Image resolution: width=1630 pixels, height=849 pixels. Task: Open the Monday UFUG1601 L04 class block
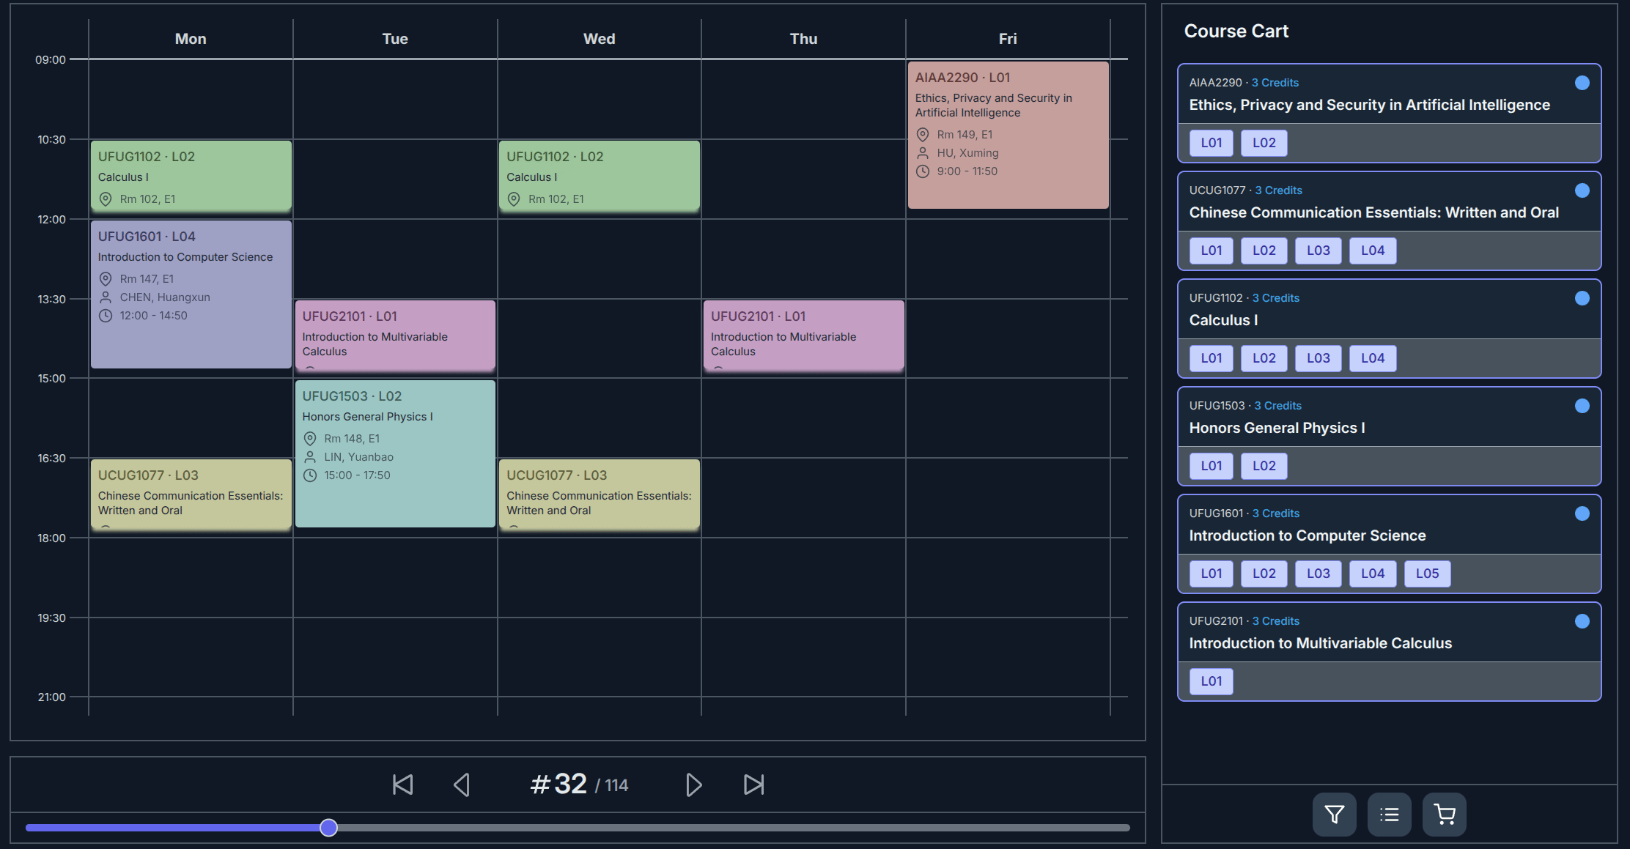click(x=191, y=293)
